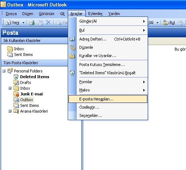Click the Move to Folder toolbar icon
The width and height of the screenshot is (186, 170).
[40, 23]
